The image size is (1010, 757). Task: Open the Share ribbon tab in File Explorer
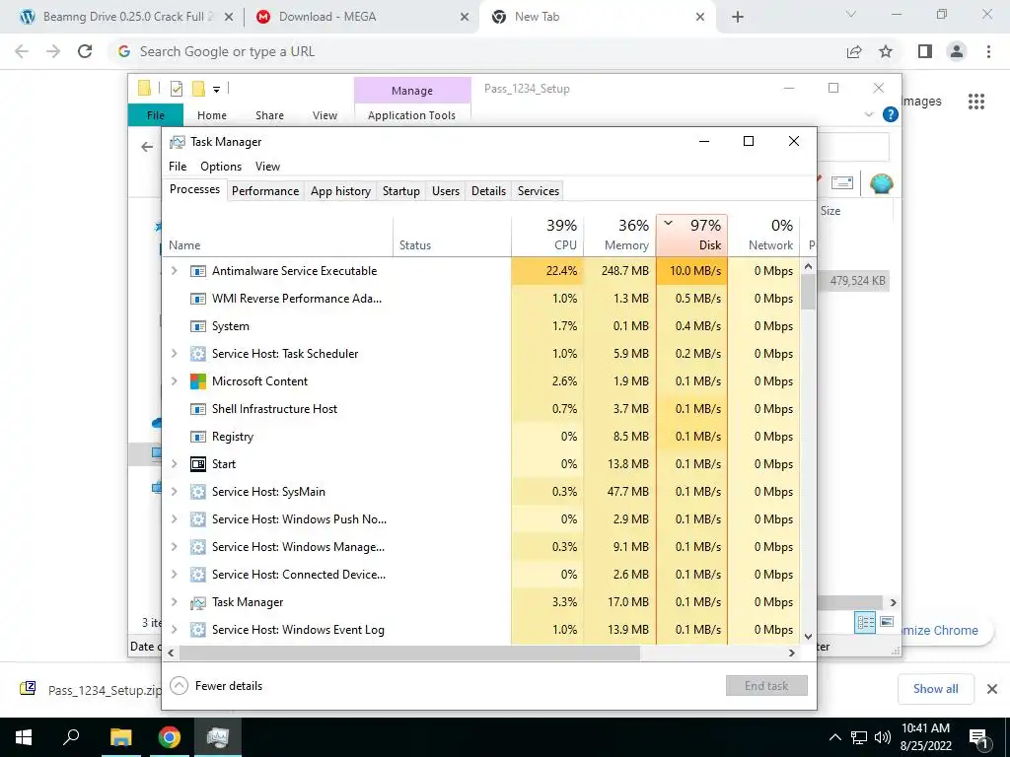[x=269, y=115]
